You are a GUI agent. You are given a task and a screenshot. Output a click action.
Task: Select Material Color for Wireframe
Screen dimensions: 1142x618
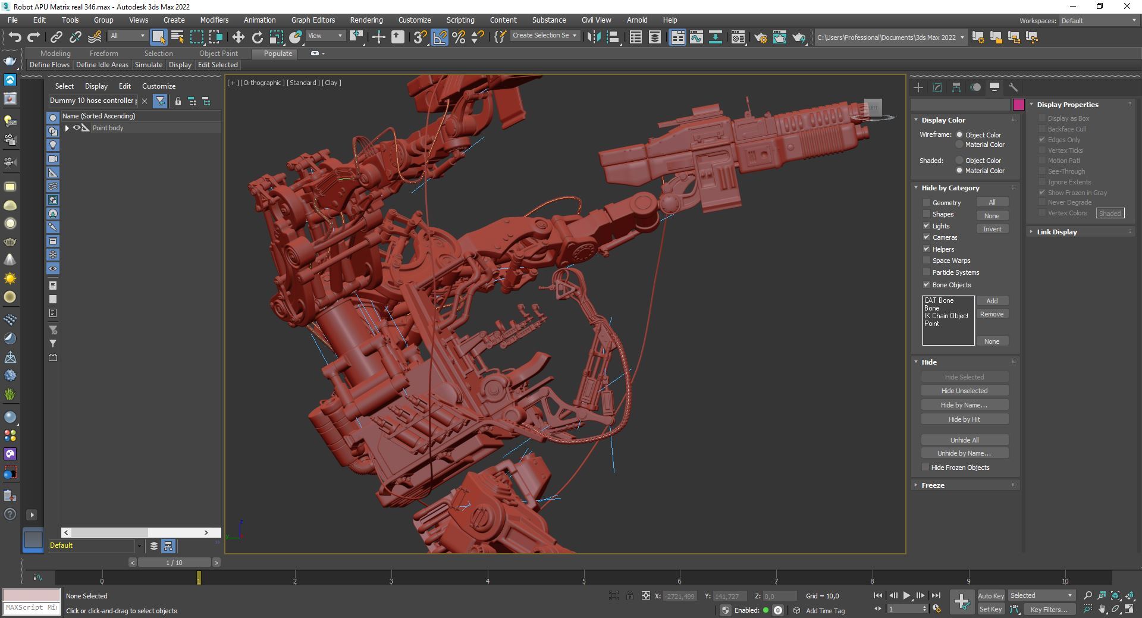point(959,145)
